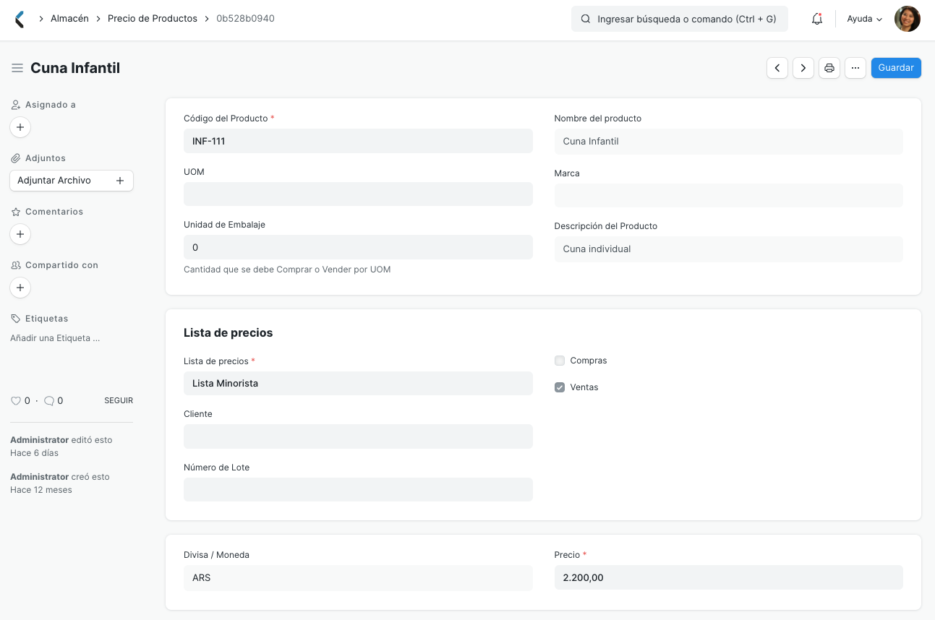The width and height of the screenshot is (935, 620).
Task: Click the print icon
Action: [x=829, y=68]
